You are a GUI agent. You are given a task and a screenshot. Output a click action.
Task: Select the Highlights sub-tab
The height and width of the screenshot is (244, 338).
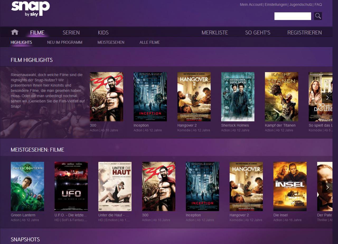[x=21, y=42]
